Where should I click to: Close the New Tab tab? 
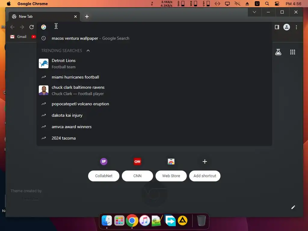75,17
